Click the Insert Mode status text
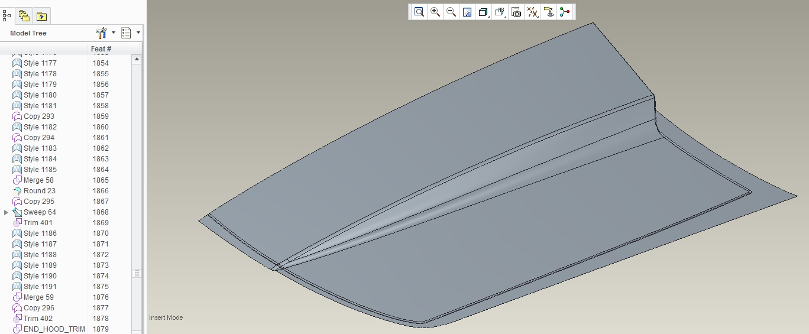The height and width of the screenshot is (334, 809). coord(166,317)
